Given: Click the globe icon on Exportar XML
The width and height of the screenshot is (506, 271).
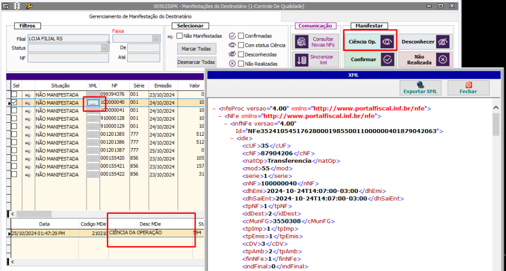Looking at the screenshot, I should click(420, 85).
